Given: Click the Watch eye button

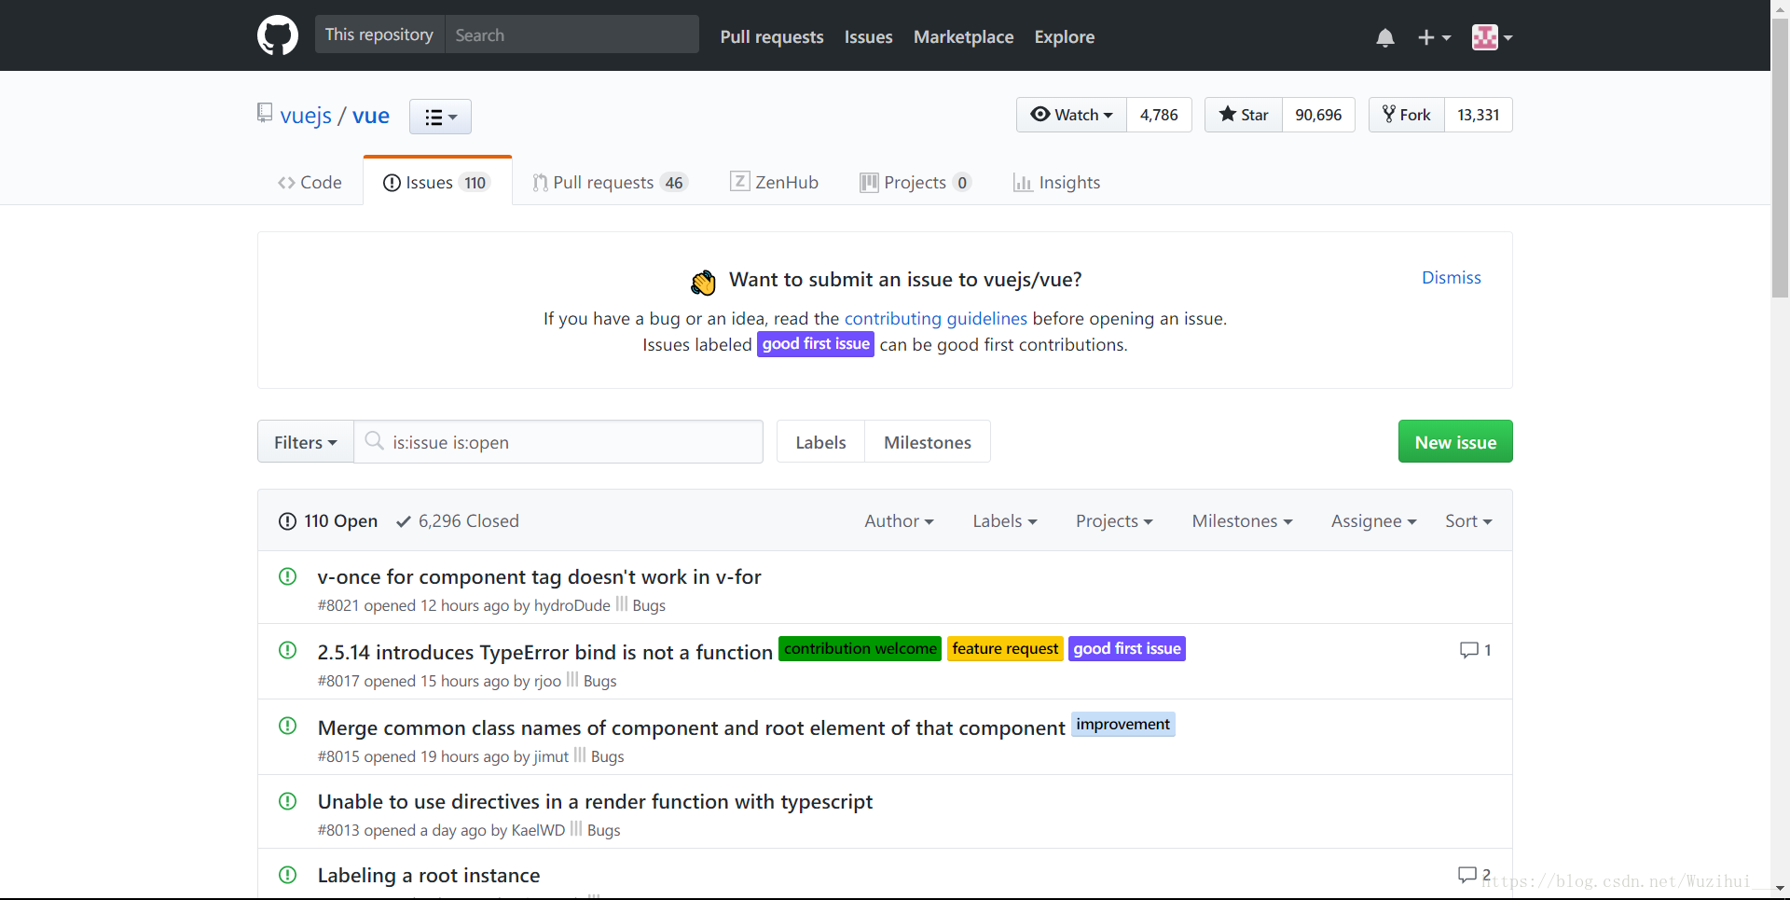Looking at the screenshot, I should [1071, 115].
